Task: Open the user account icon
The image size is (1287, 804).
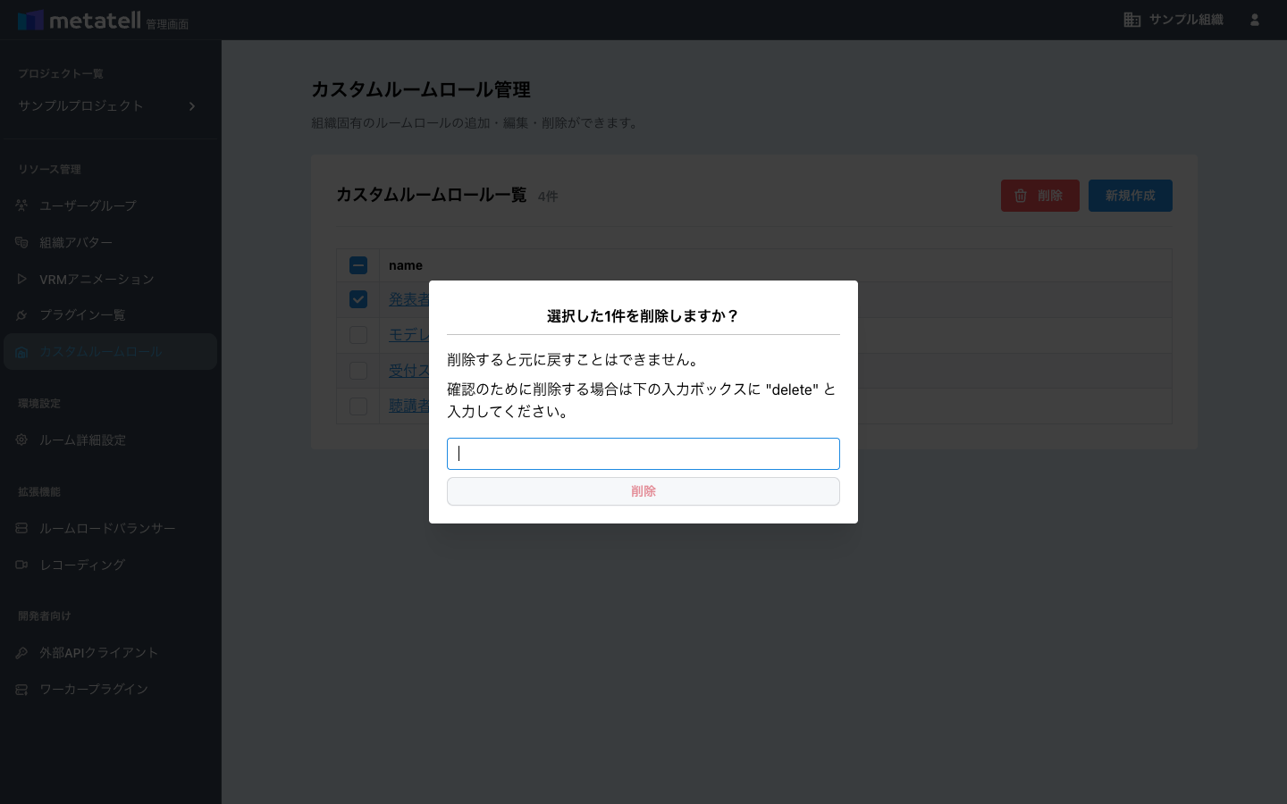Action: pos(1255,20)
